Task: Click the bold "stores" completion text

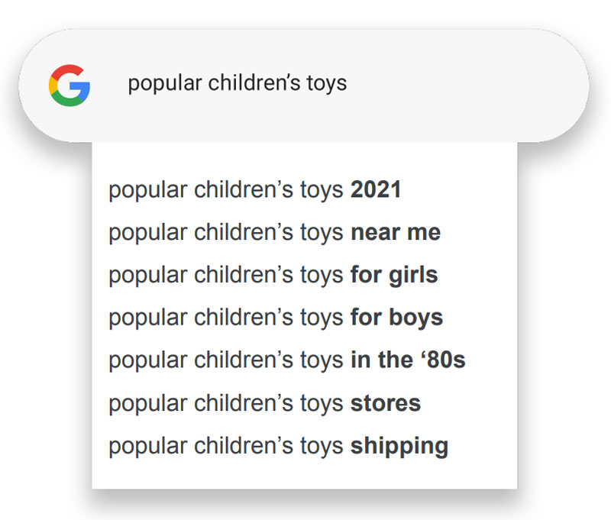Action: [x=386, y=403]
